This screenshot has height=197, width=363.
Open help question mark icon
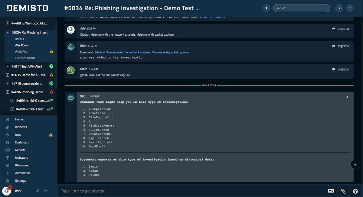coord(355,191)
